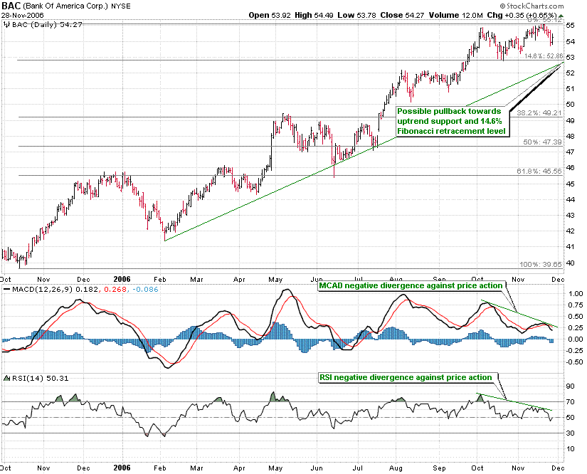Click the 1.00 MACD axis label
587x474 pixels.
[x=575, y=294]
